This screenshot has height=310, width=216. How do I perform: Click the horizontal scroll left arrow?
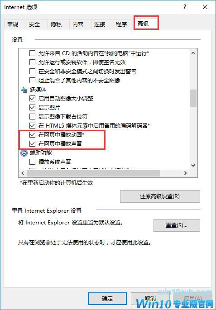(x=23, y=173)
